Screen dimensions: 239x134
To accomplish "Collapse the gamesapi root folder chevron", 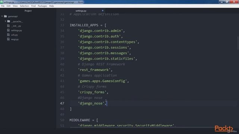I will [2, 16].
